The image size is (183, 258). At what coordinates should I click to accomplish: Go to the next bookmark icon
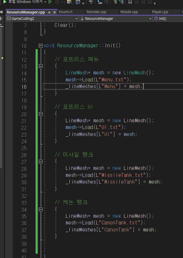143,2
